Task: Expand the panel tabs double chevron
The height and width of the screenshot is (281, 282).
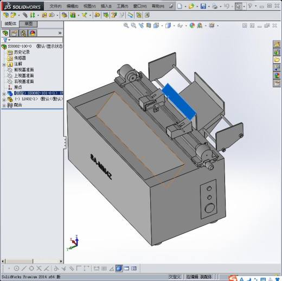Action: point(60,33)
